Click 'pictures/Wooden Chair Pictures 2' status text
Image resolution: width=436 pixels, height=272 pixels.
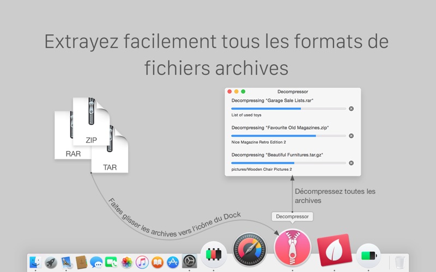click(262, 169)
